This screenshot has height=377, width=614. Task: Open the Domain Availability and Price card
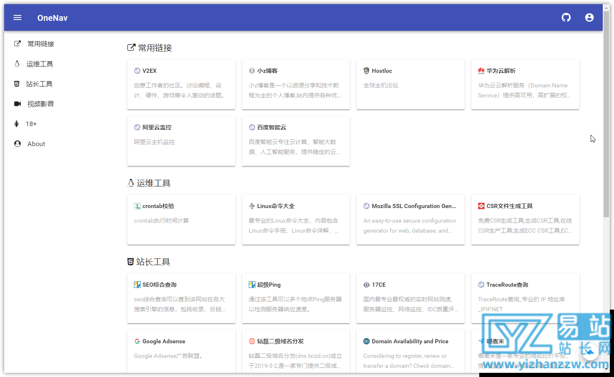[x=411, y=352]
